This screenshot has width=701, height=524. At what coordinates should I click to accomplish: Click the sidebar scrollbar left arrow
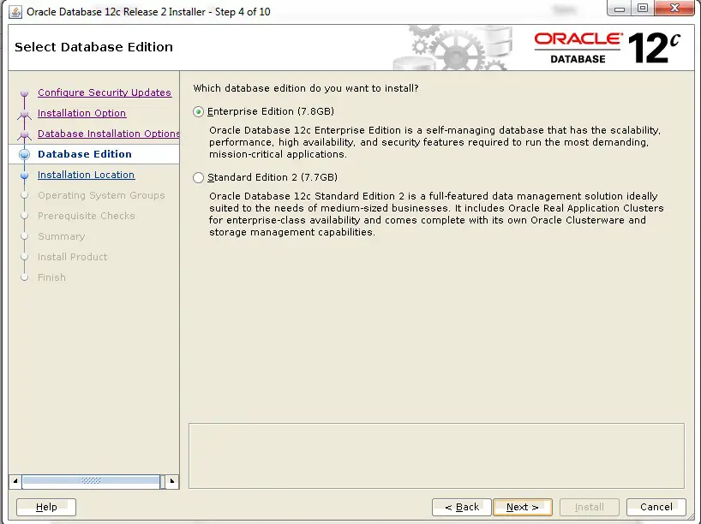[15, 481]
